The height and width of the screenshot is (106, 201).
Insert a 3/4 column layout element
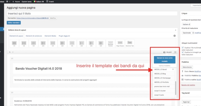[62, 44]
